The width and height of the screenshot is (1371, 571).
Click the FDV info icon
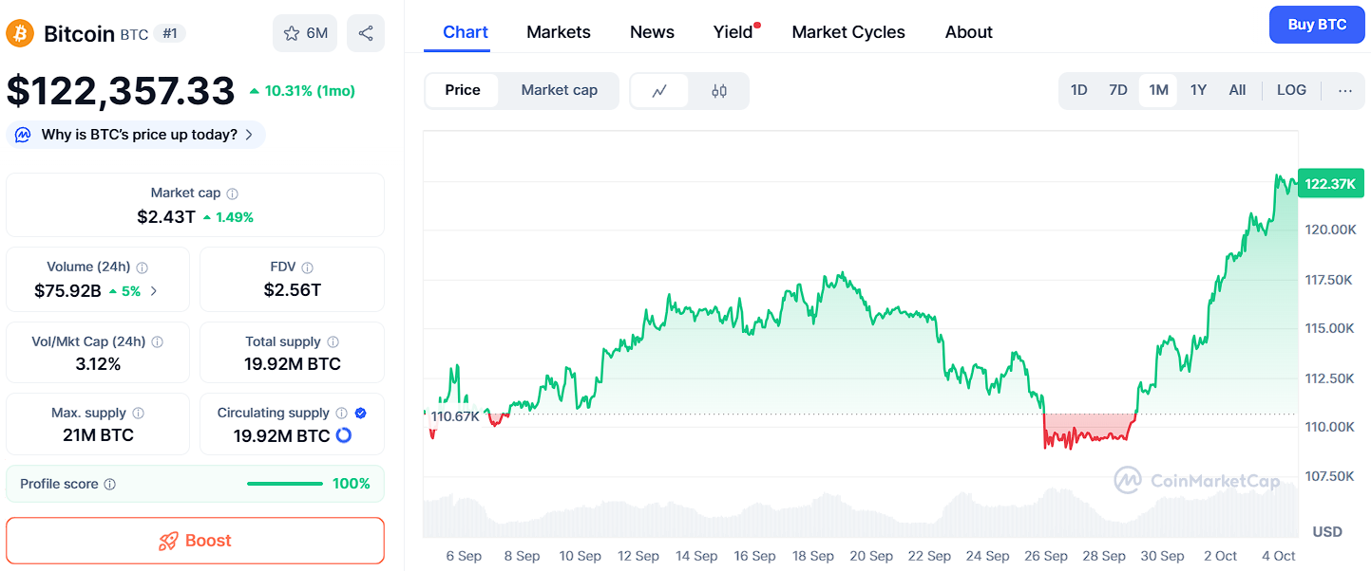[x=307, y=267]
